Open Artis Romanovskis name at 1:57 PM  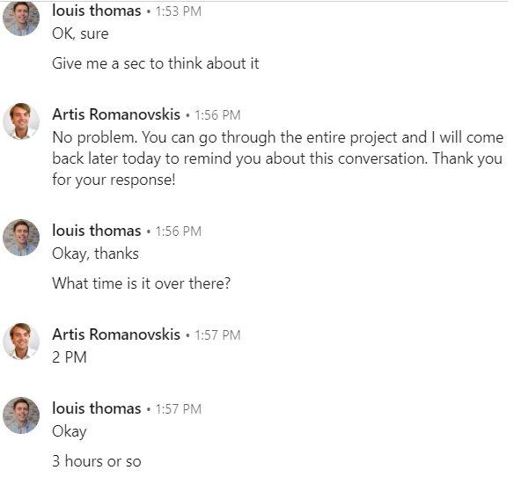pyautogui.click(x=116, y=334)
